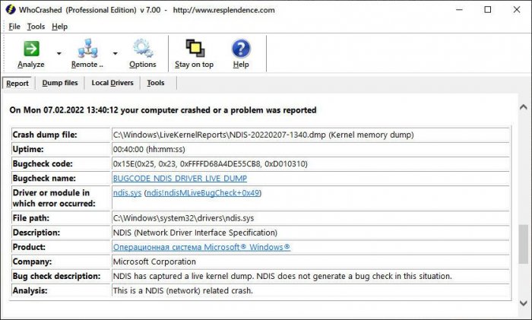This screenshot has width=532, height=320.
Task: Follow the BUGCODE_NDIS_DRIVER_LIVE_DUMP link
Action: 179,179
